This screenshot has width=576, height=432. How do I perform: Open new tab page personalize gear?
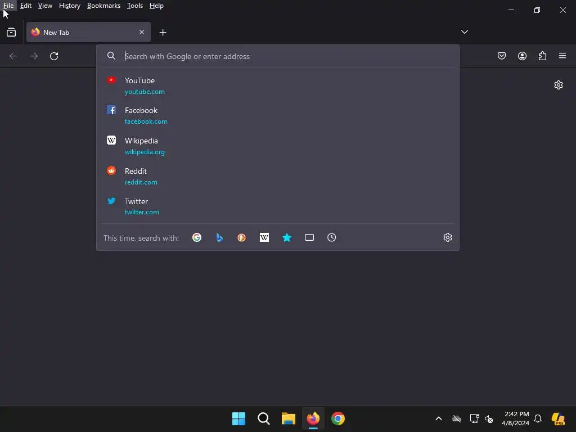pyautogui.click(x=559, y=85)
